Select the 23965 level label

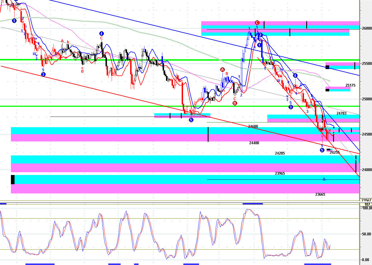(x=280, y=173)
